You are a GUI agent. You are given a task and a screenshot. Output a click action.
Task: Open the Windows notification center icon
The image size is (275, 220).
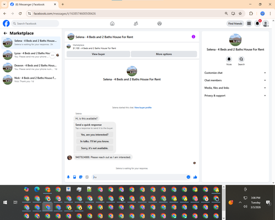(x=268, y=202)
